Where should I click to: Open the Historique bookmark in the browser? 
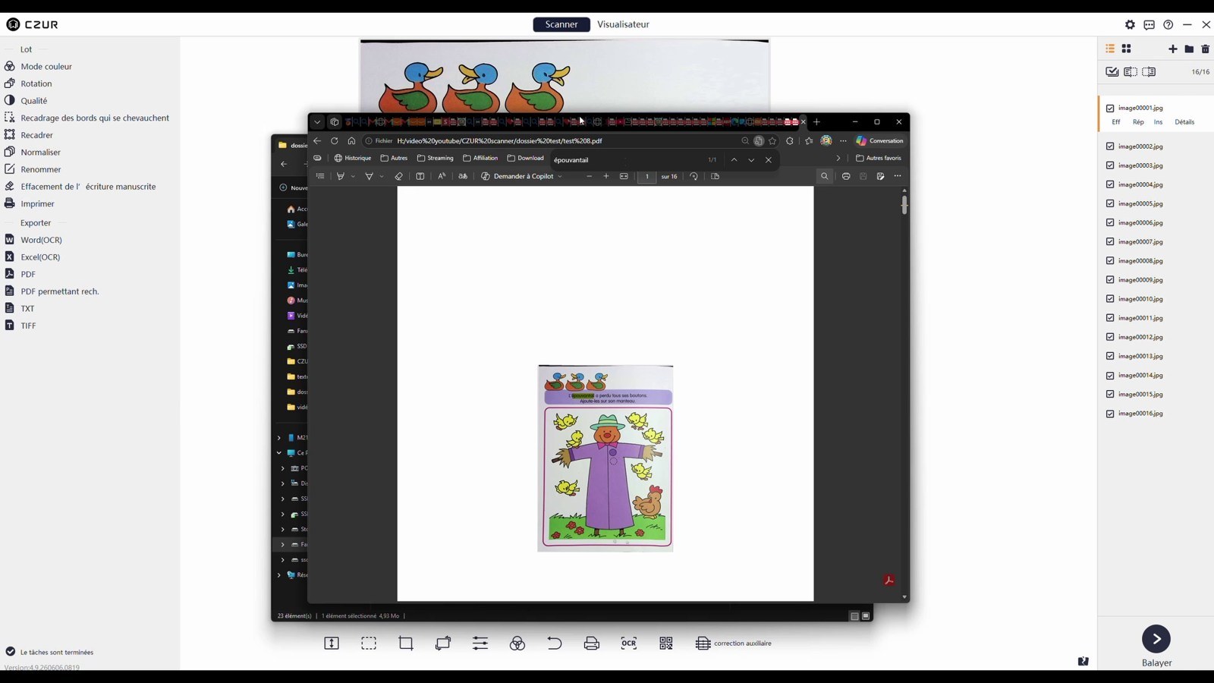tap(353, 159)
